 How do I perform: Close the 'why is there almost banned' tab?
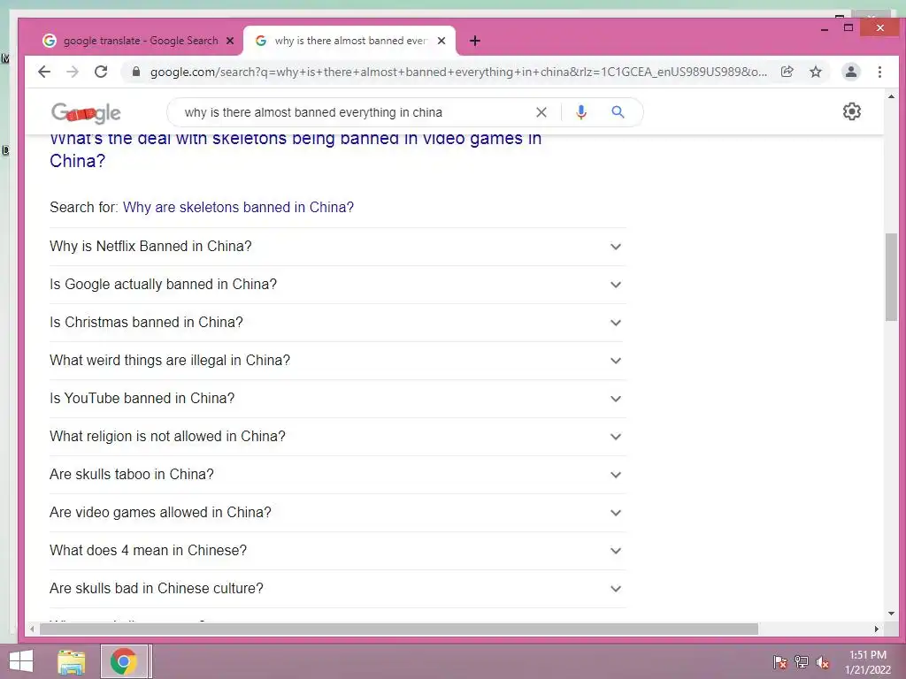(441, 41)
